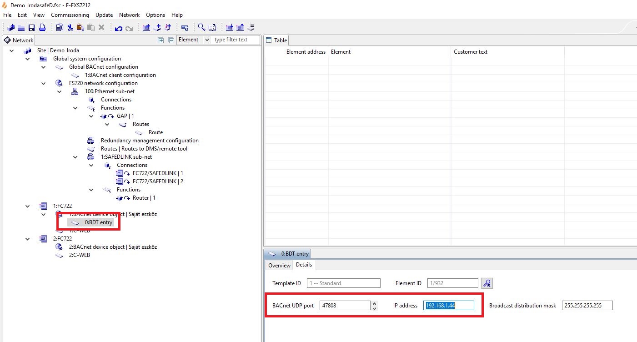Viewport: 637px width, 342px height.
Task: Select the 2:C-WEB tree item
Action: [79, 255]
